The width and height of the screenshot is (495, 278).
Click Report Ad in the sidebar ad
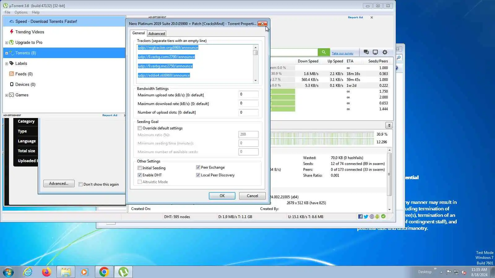click(110, 115)
